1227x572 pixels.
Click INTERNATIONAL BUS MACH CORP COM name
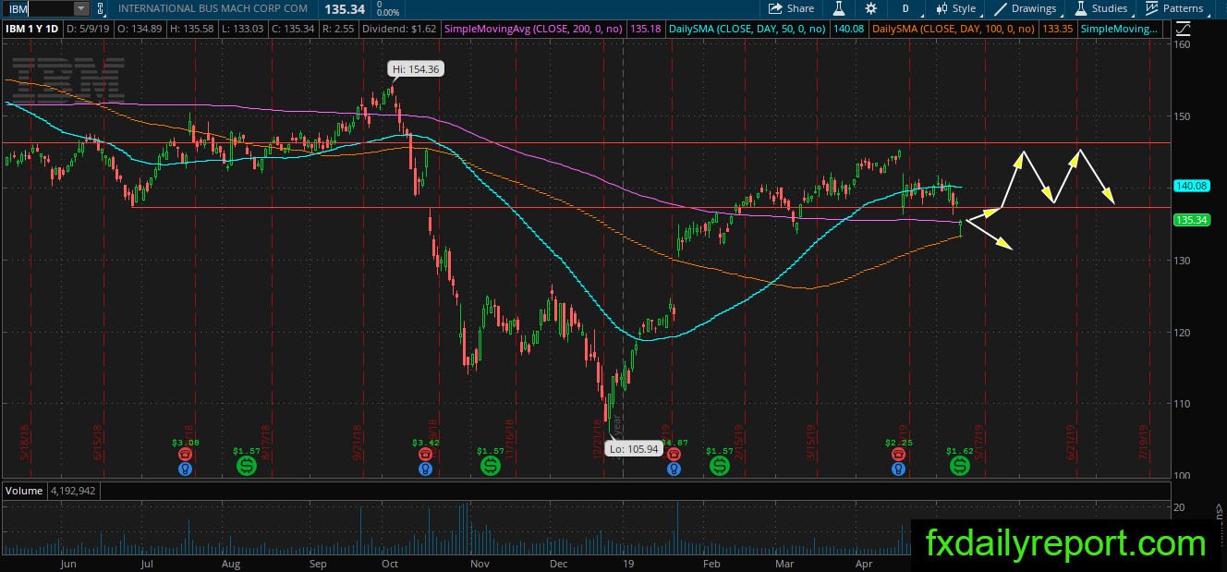point(212,8)
